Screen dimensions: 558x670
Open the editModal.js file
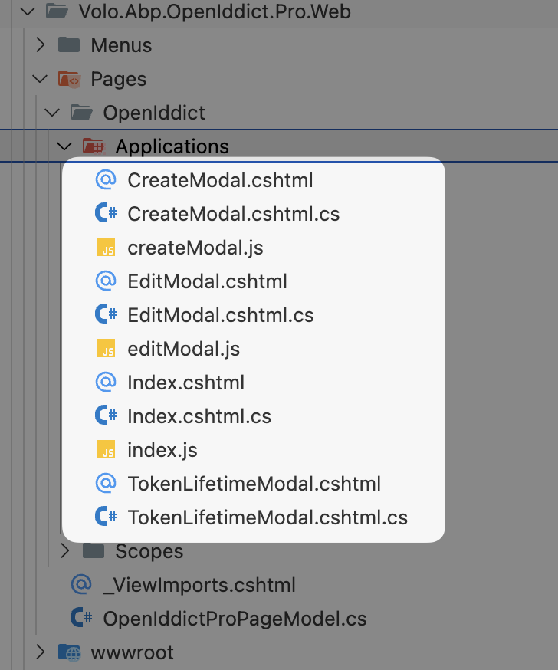click(x=183, y=349)
